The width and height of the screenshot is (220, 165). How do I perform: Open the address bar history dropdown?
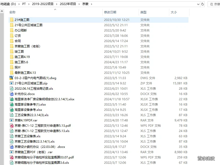coord(198,4)
